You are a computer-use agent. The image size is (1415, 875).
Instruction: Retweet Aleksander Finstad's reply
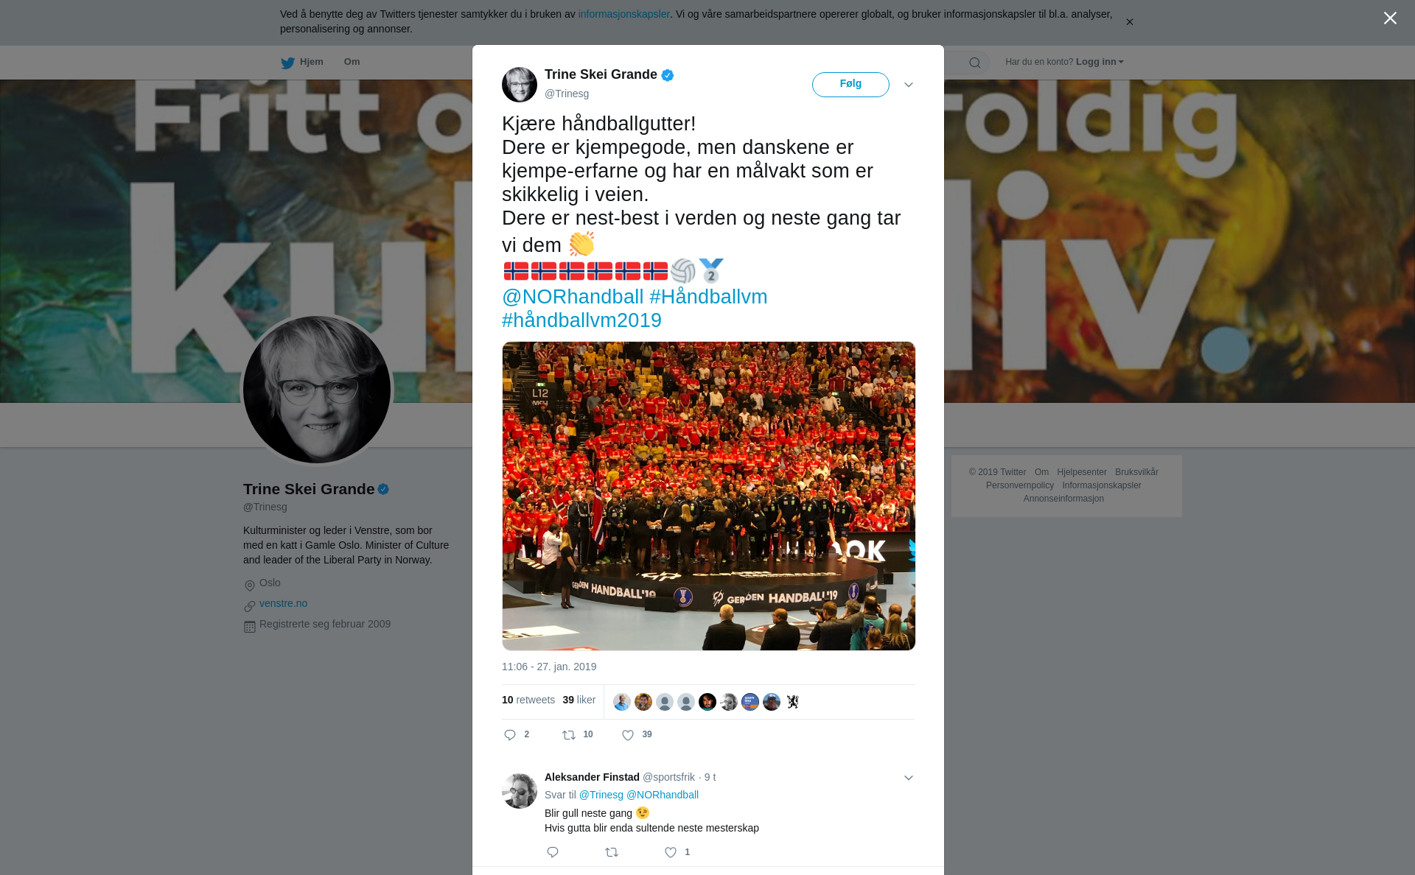point(612,852)
